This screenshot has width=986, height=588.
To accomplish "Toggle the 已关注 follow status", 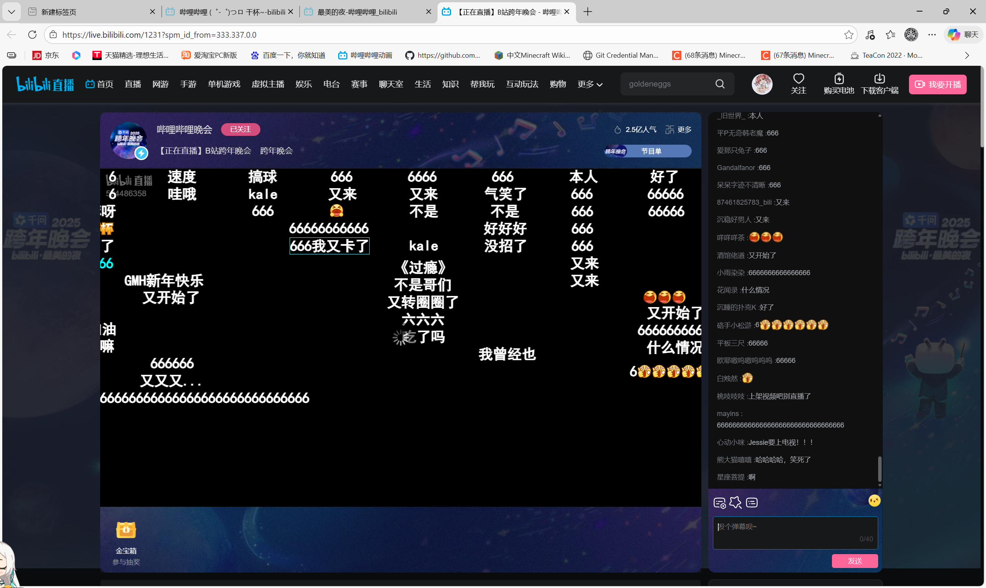I will (x=240, y=129).
